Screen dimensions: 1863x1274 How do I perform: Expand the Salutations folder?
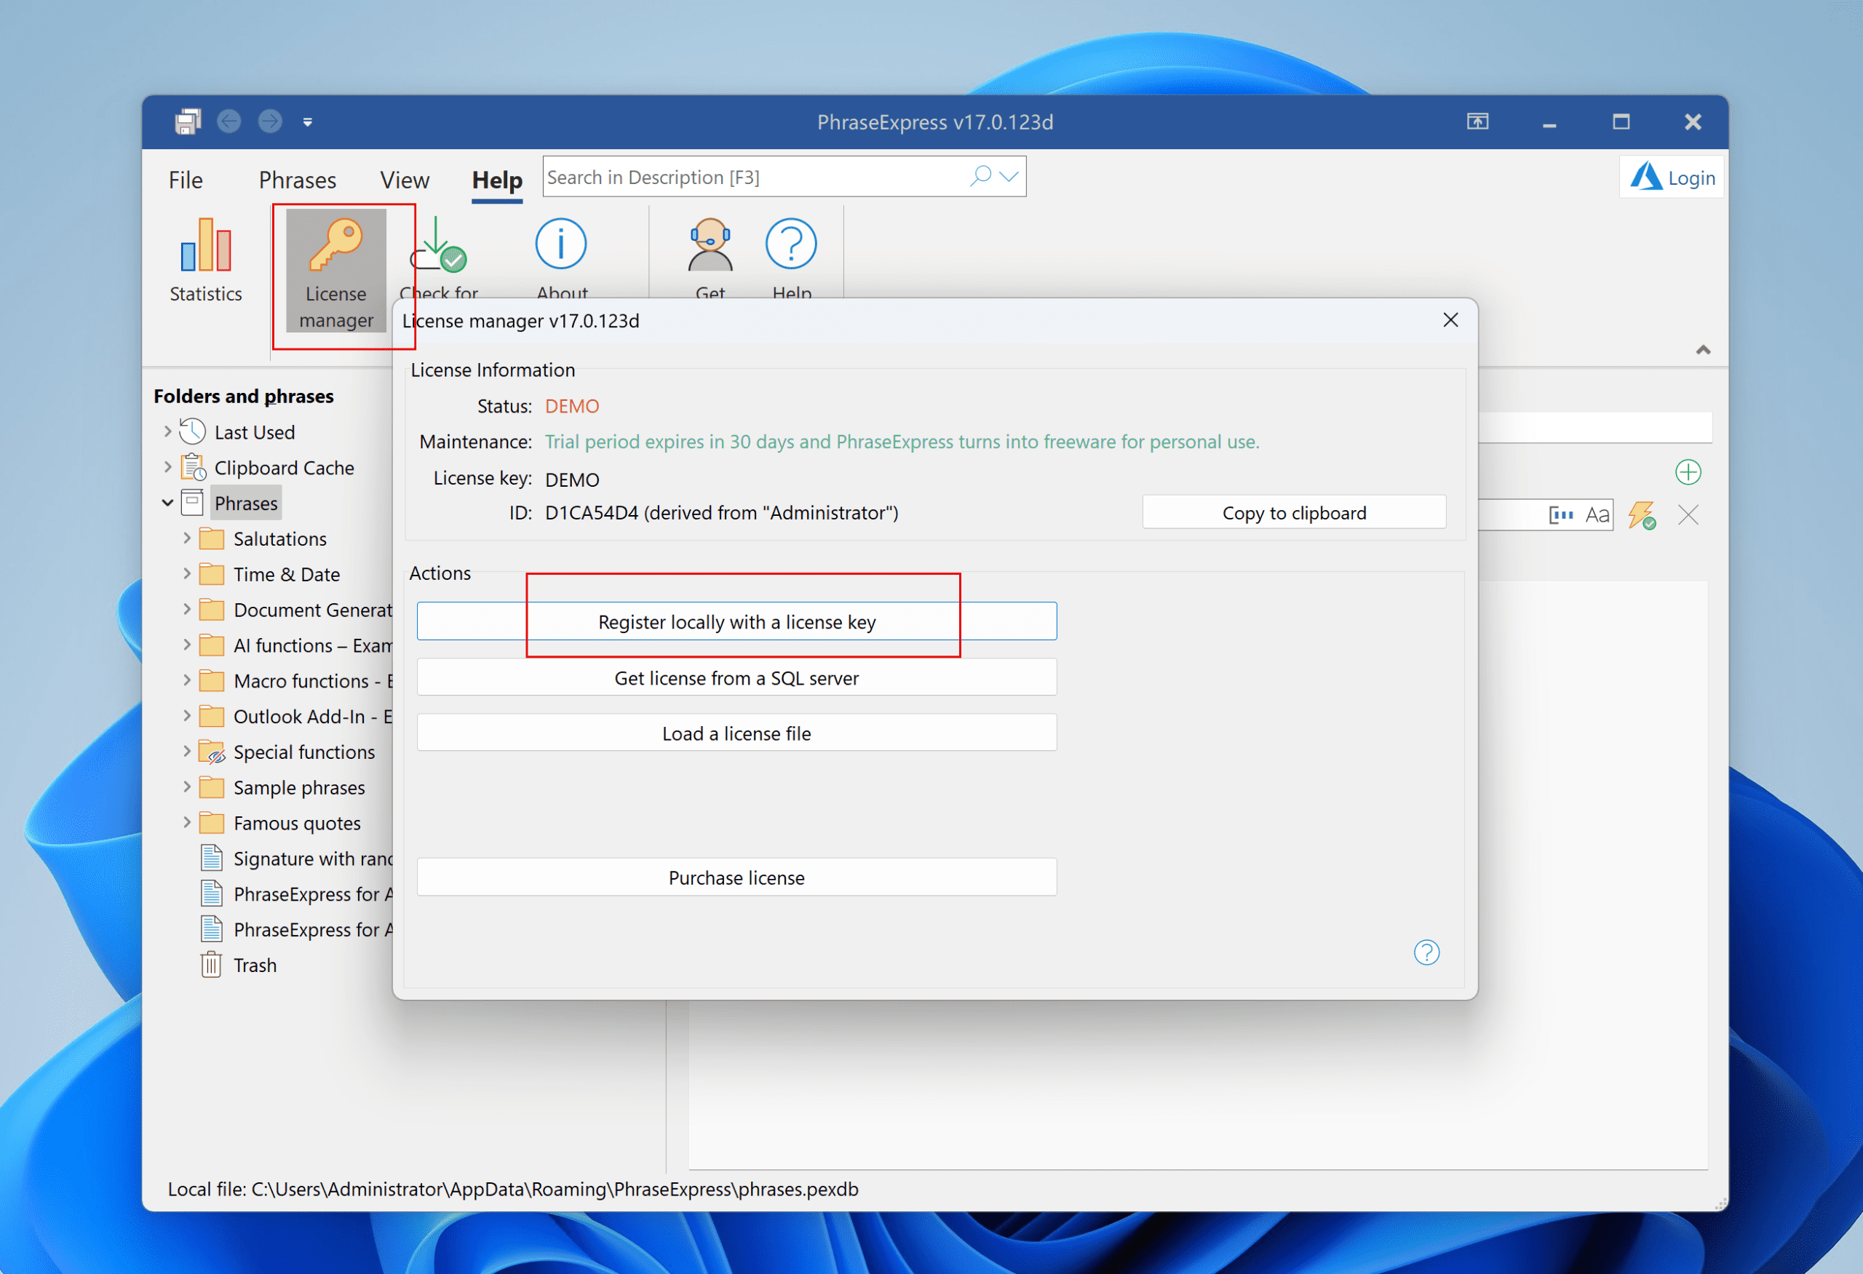tap(187, 538)
